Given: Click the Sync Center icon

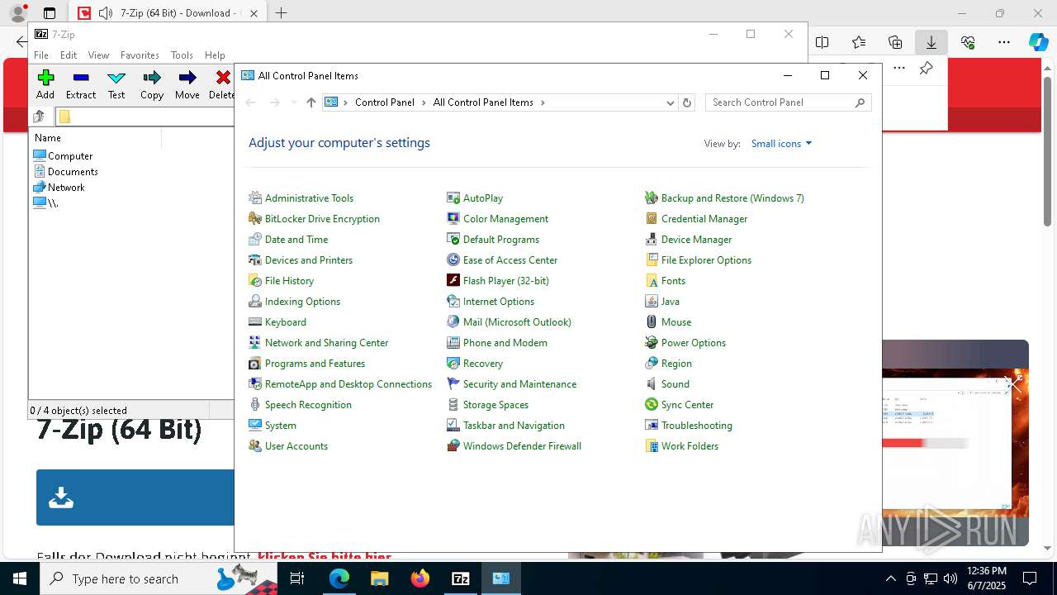Looking at the screenshot, I should 652,405.
